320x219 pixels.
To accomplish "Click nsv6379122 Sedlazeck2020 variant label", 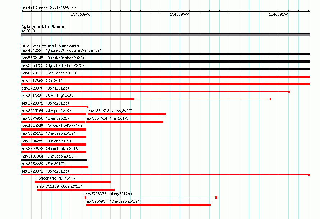I will (50, 73).
